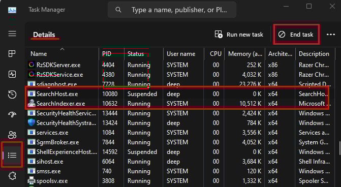
Task: Click PID 10632 cell
Action: click(110, 104)
